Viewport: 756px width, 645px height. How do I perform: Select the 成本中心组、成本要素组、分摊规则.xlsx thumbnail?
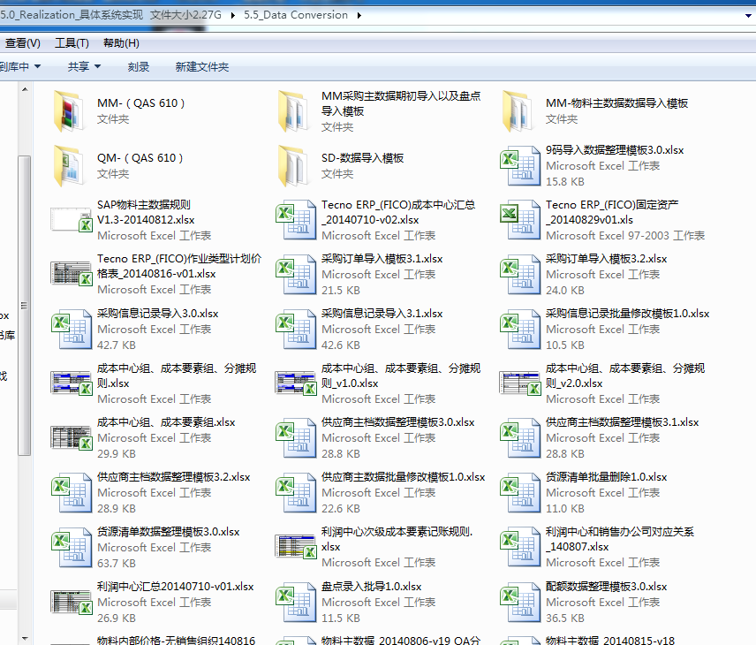tap(72, 383)
